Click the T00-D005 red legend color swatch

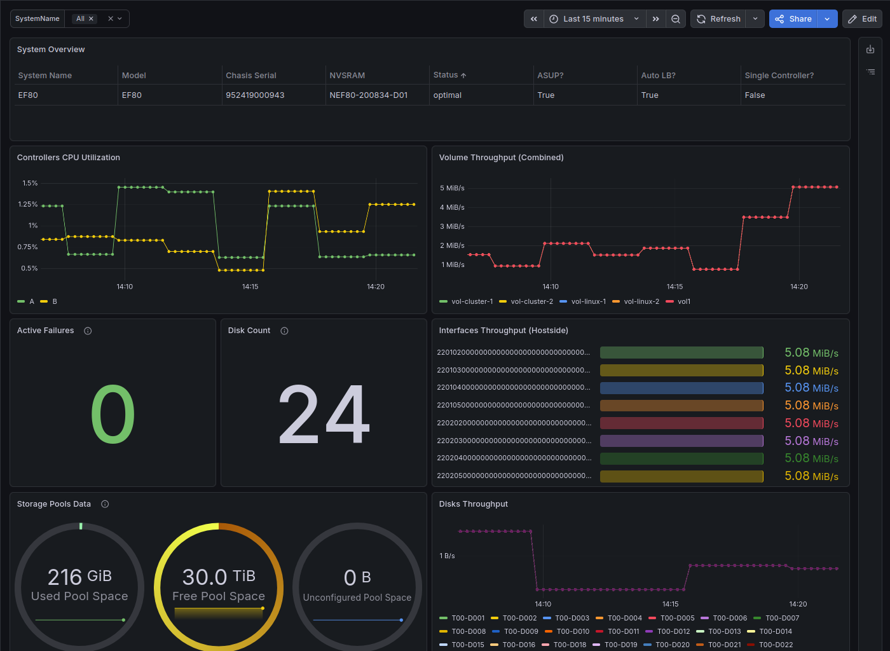(652, 618)
